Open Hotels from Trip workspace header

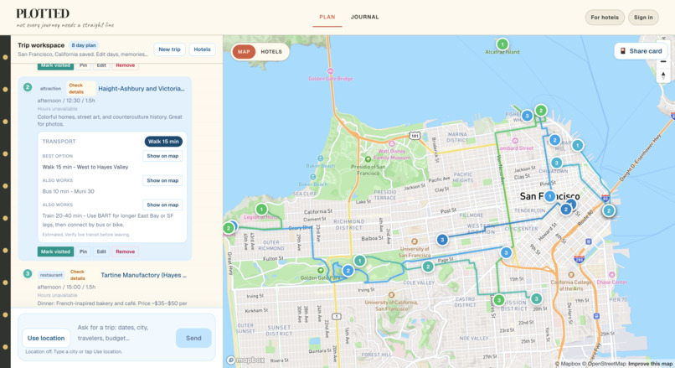[202, 49]
